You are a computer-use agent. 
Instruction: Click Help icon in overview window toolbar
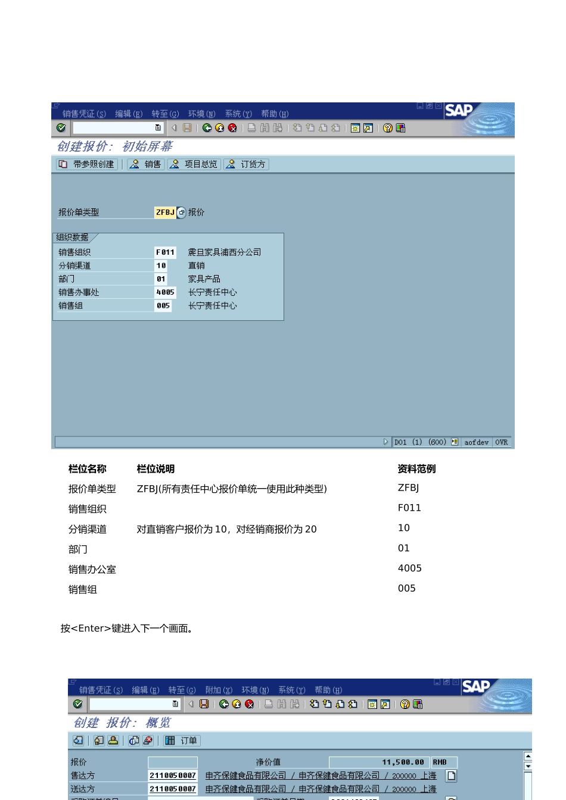(405, 704)
